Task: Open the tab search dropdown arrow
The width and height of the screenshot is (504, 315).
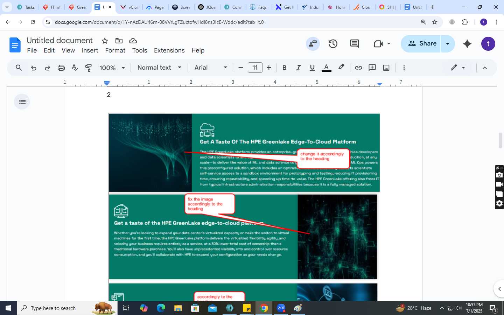Action: click(7, 7)
